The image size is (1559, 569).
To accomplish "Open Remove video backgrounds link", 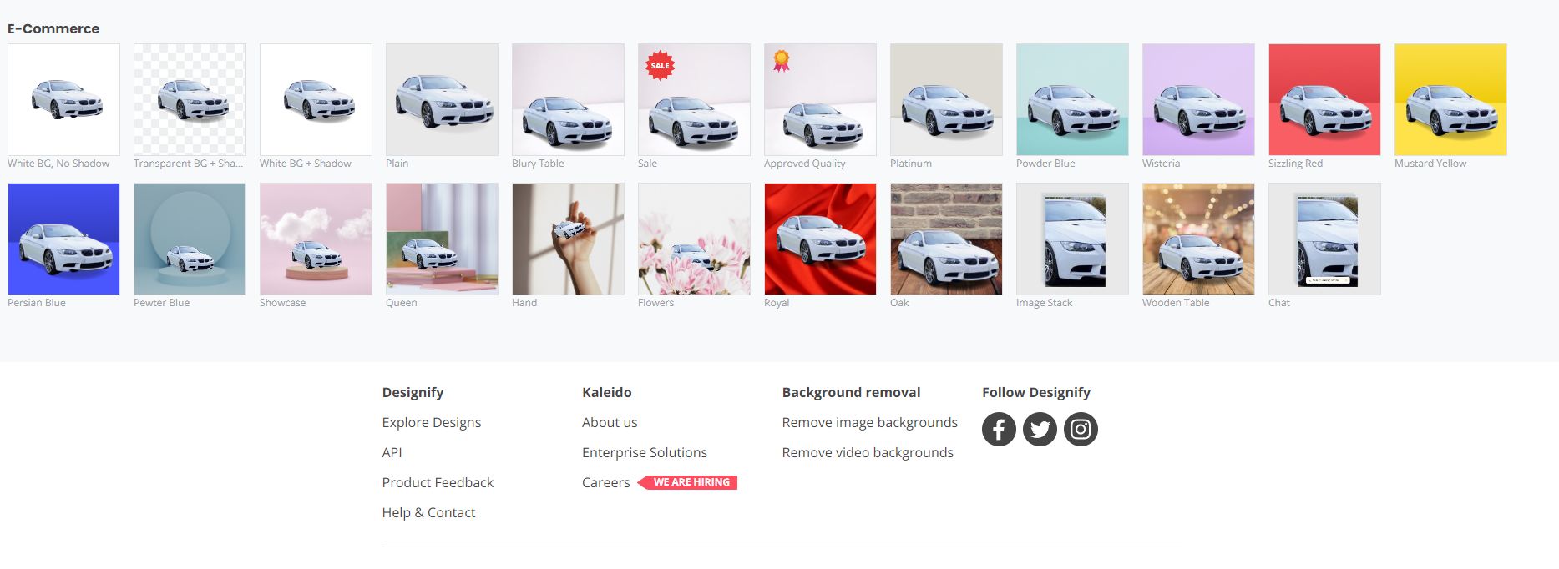I will pos(868,452).
